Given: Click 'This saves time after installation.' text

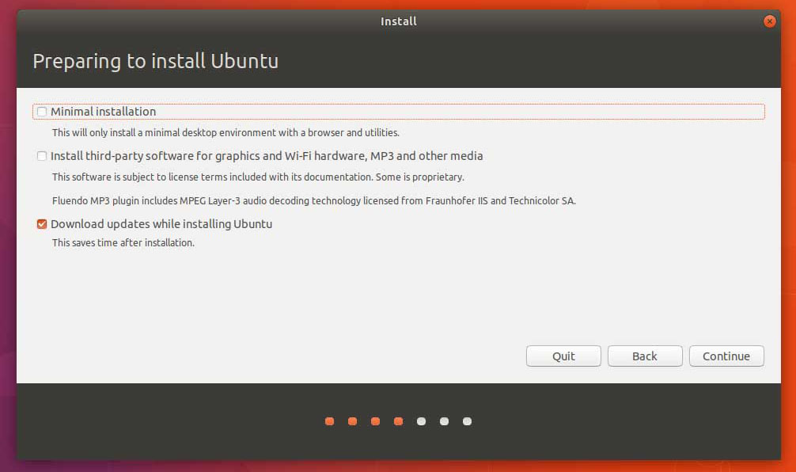Looking at the screenshot, I should click(x=123, y=243).
